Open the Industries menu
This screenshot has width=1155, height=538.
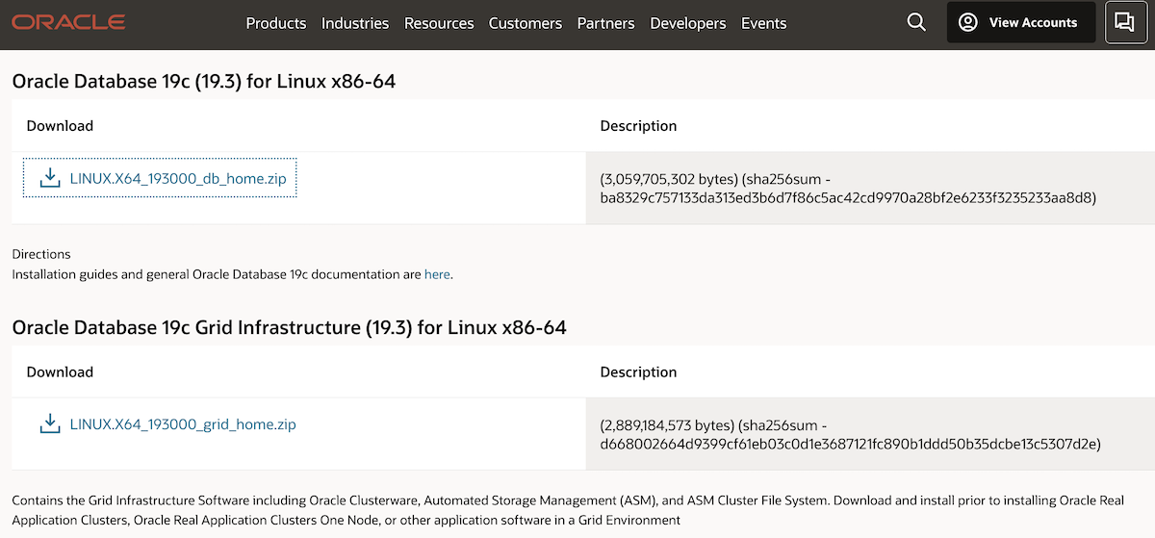coord(355,23)
